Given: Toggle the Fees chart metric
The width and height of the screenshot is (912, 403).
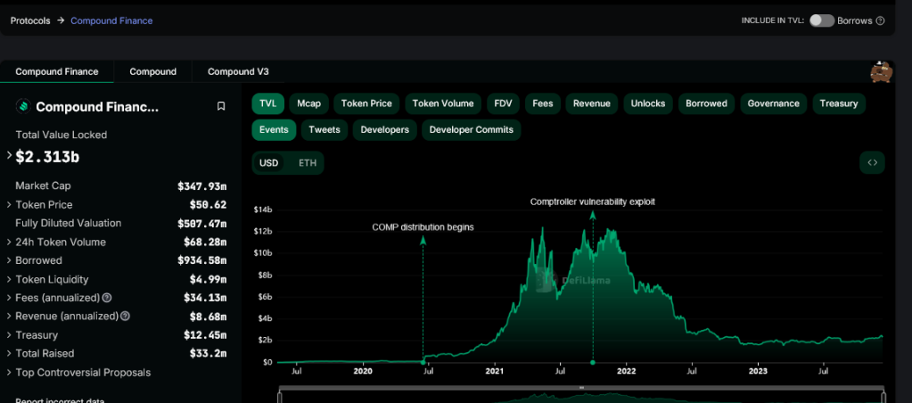Looking at the screenshot, I should tap(543, 103).
